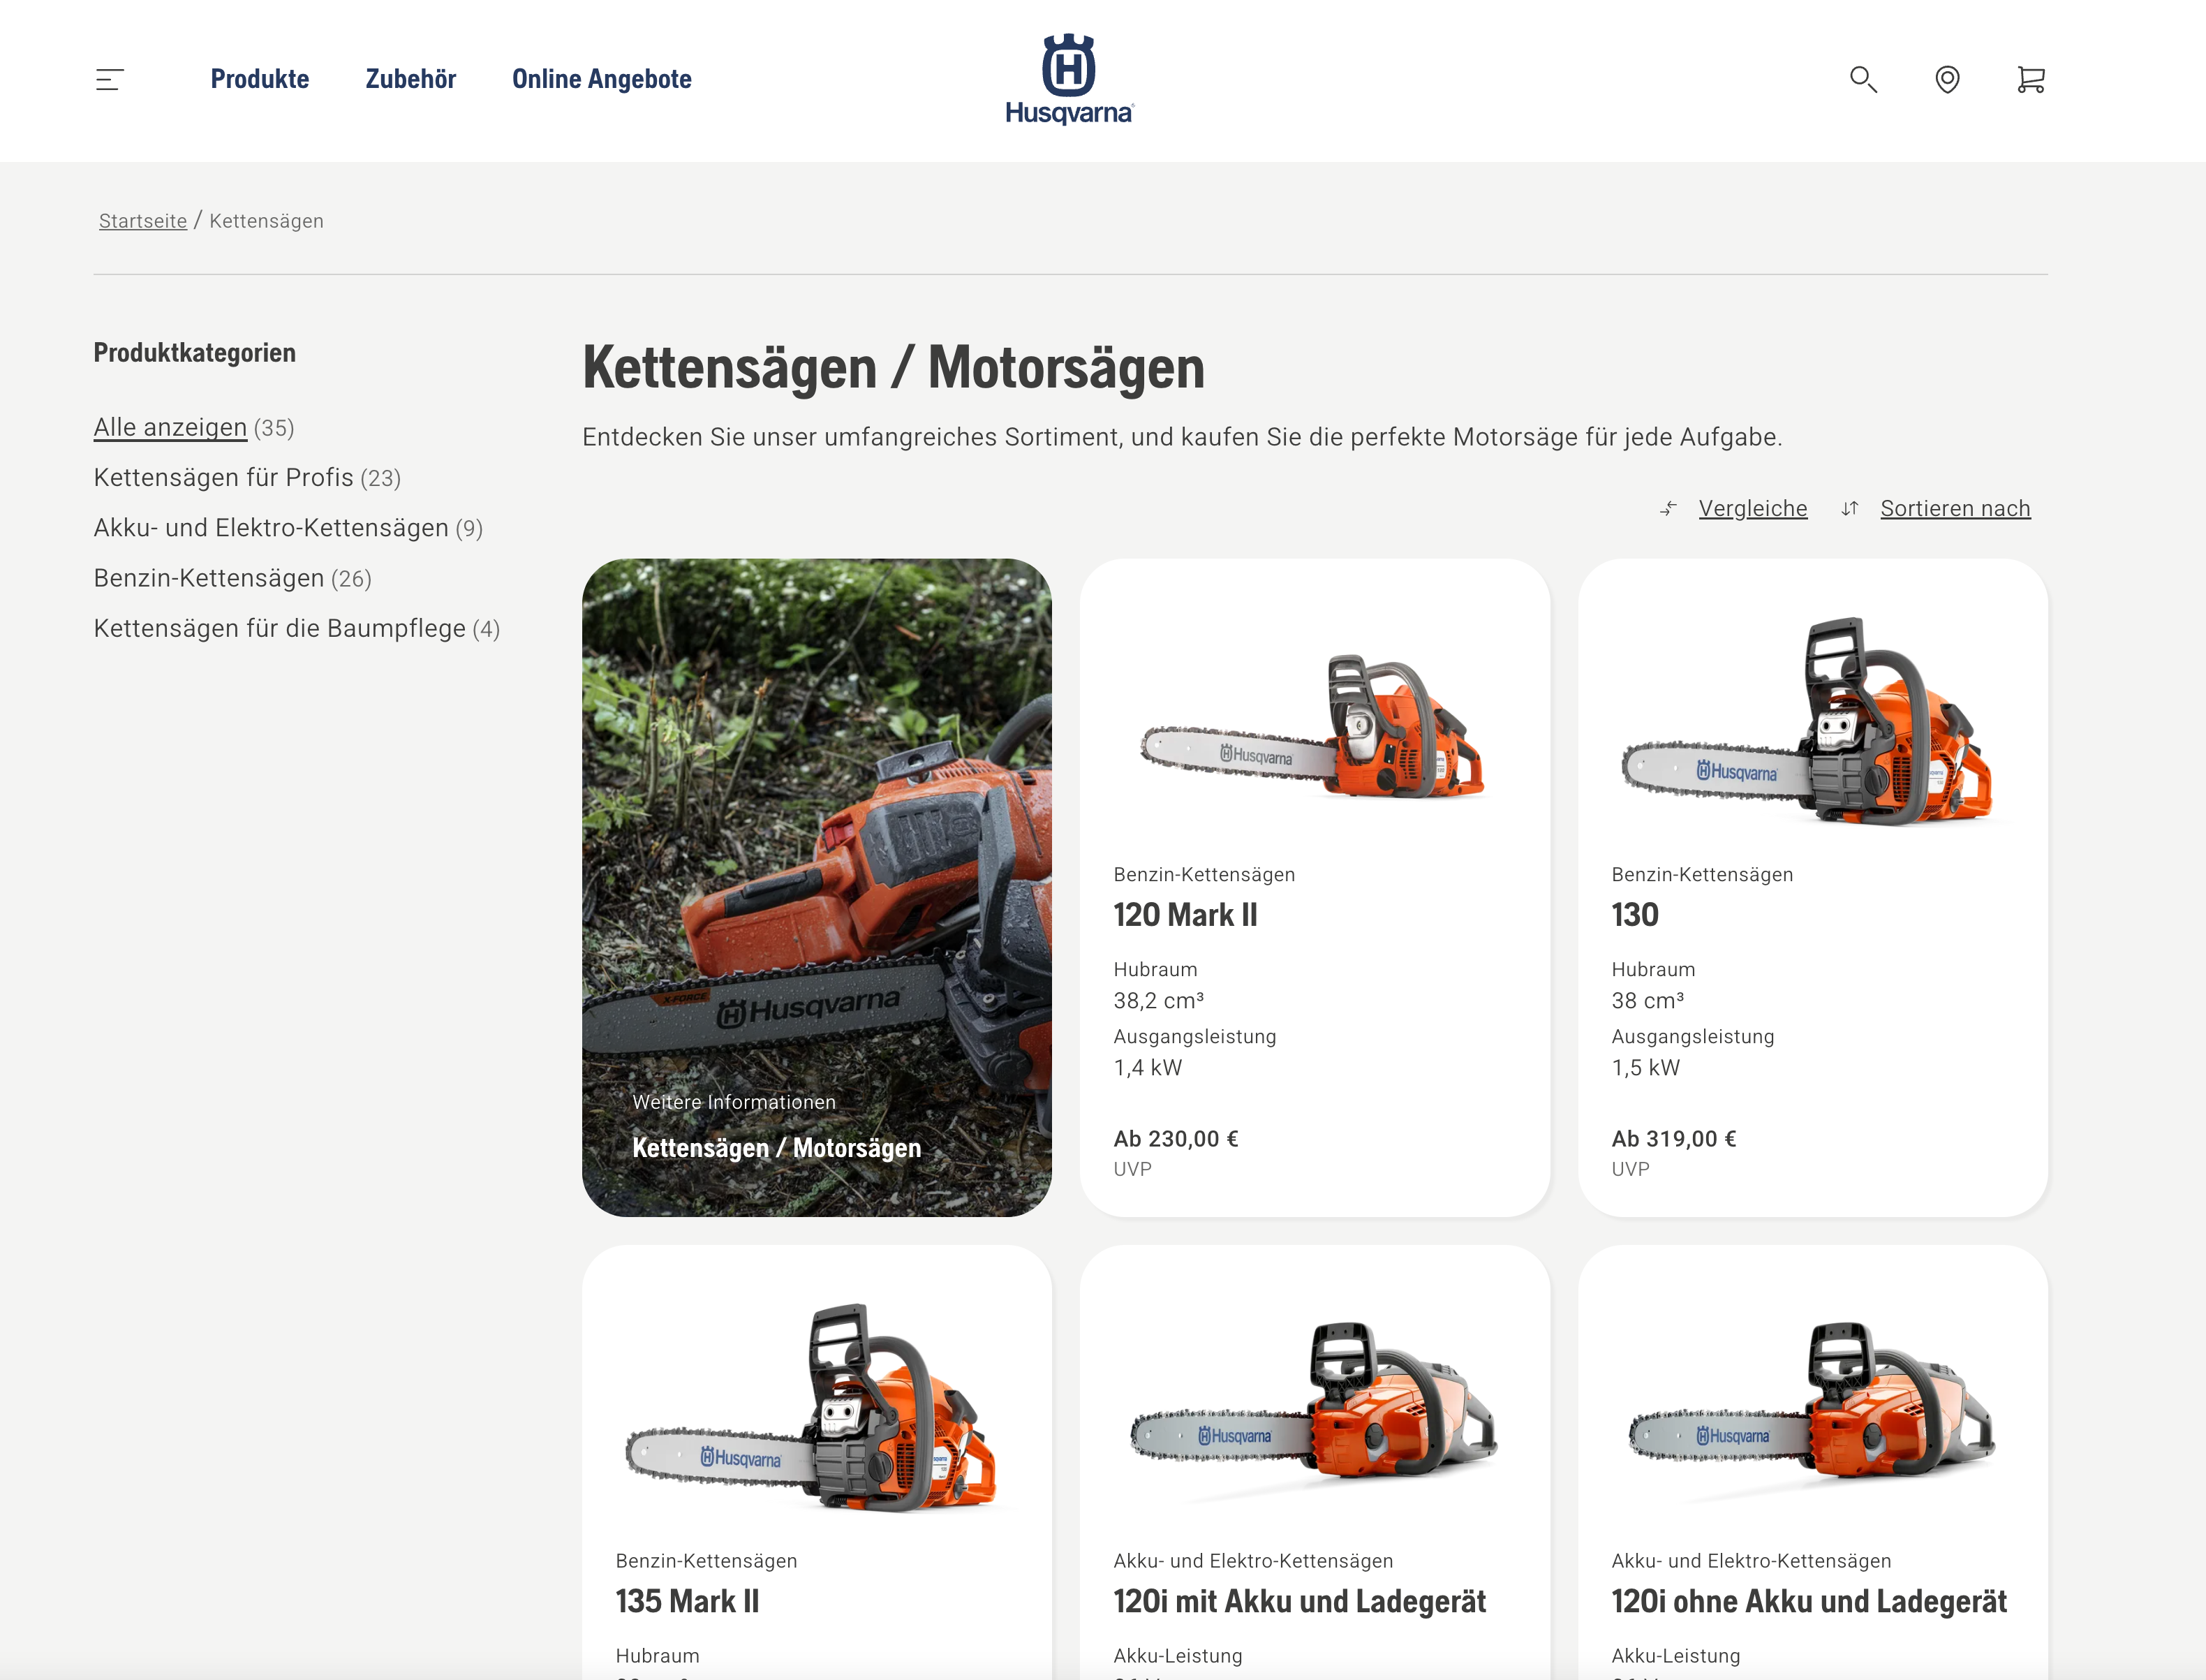The height and width of the screenshot is (1680, 2206).
Task: Open the shopping cart icon
Action: tap(2031, 80)
